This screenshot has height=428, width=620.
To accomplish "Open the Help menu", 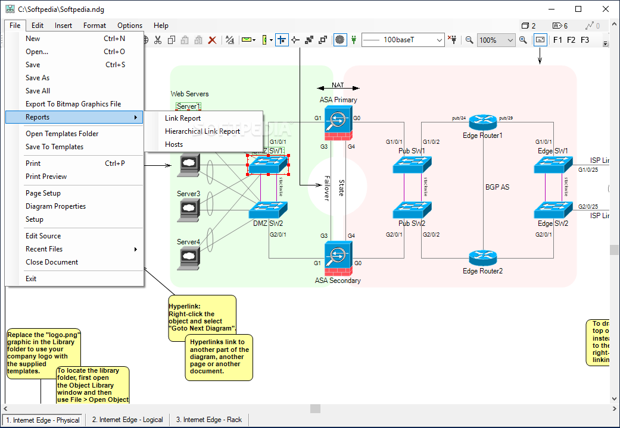I will 161,26.
